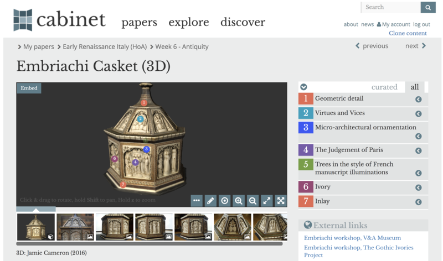Screen dimensions: 443x261
Task: Click the number 3 annotation badge
Action: click(x=306, y=128)
